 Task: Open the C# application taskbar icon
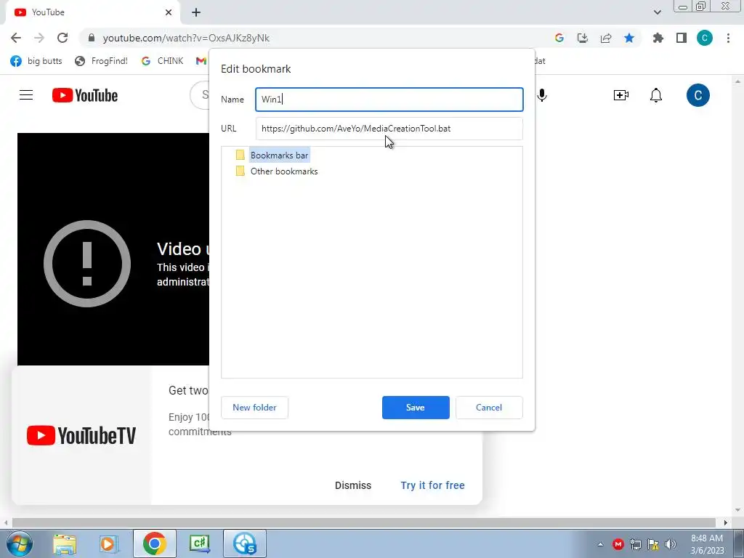click(x=199, y=543)
